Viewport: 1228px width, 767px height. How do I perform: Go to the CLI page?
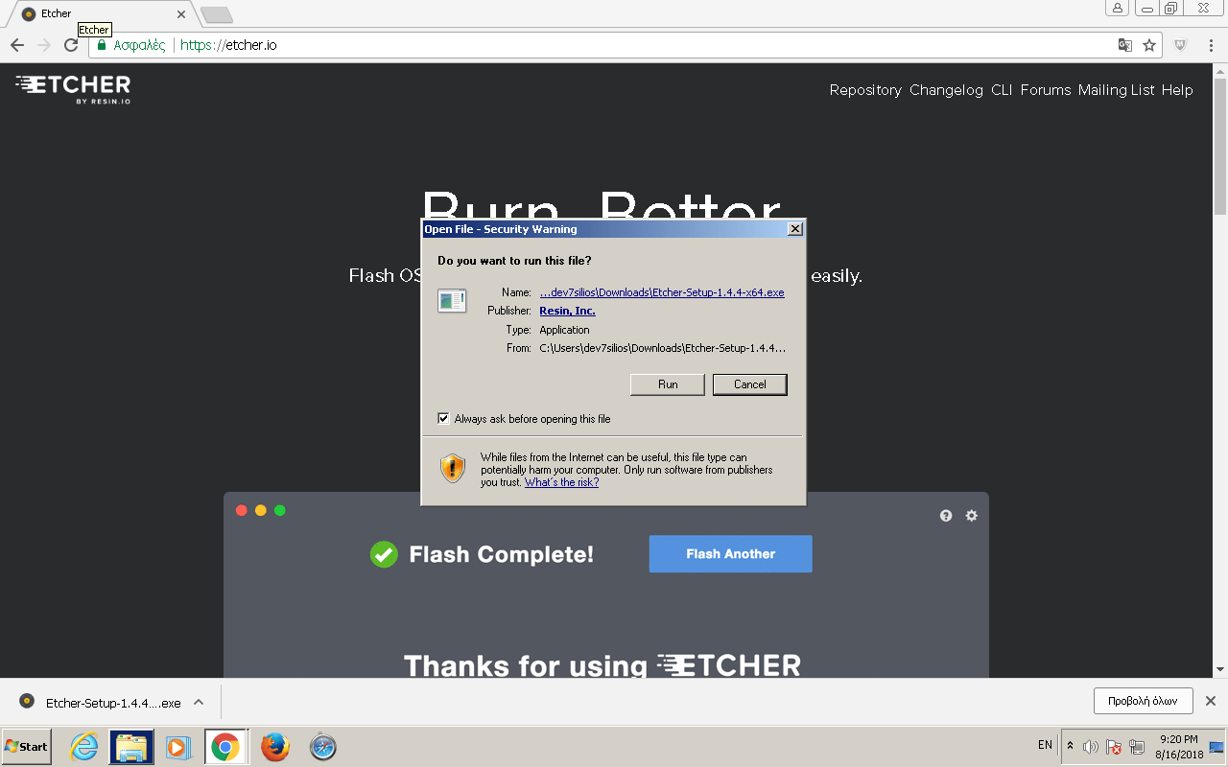(1002, 90)
